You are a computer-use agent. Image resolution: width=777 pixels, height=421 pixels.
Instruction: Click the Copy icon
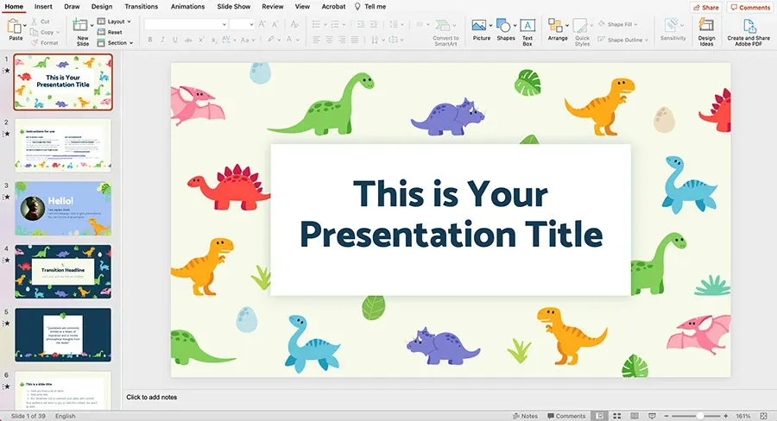point(35,32)
